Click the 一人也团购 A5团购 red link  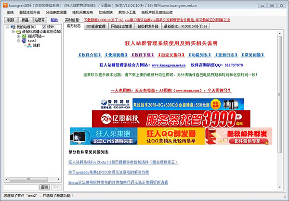pos(171,91)
